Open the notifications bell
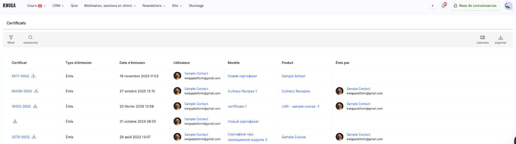The image size is (516, 144). pos(443,6)
